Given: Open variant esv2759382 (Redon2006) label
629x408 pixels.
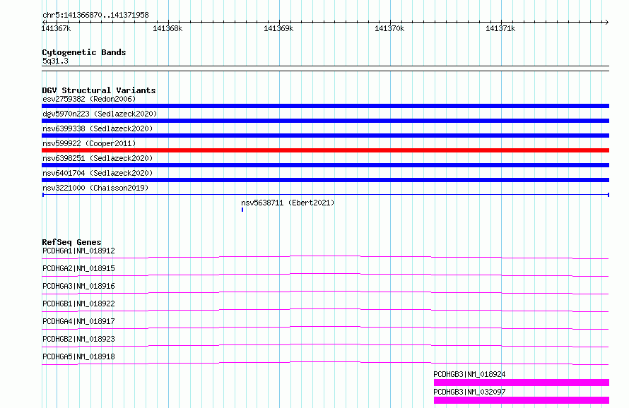Looking at the screenshot, I should (x=89, y=99).
